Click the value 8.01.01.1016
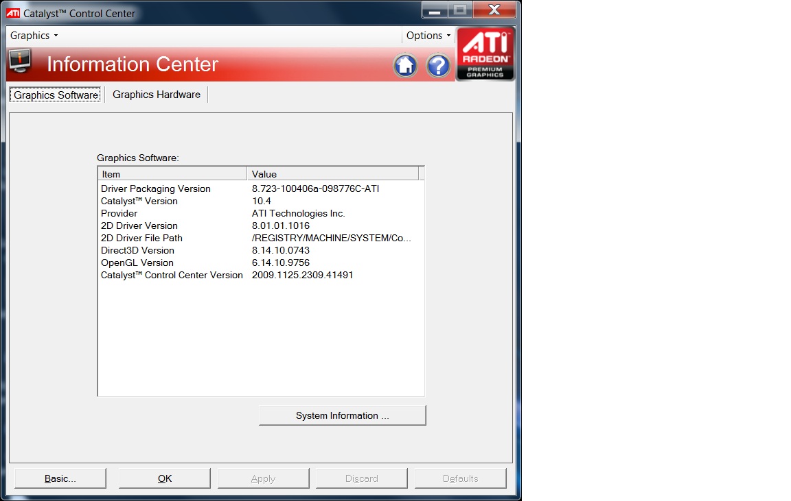 (x=280, y=225)
